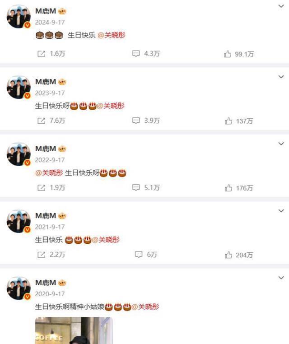This screenshot has height=344, width=289.
Task: Like the 2021-9-17 post with 204万 likes
Action: coord(239,255)
